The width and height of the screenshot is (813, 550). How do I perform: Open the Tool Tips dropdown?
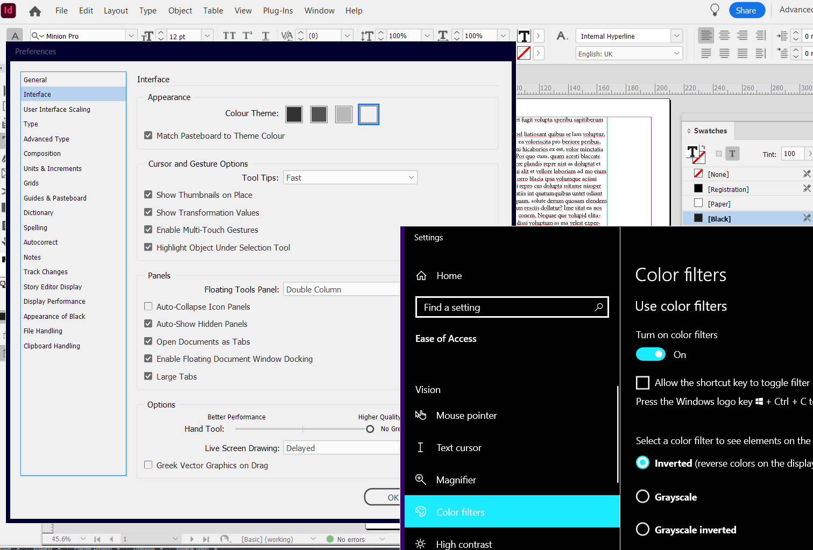point(350,177)
